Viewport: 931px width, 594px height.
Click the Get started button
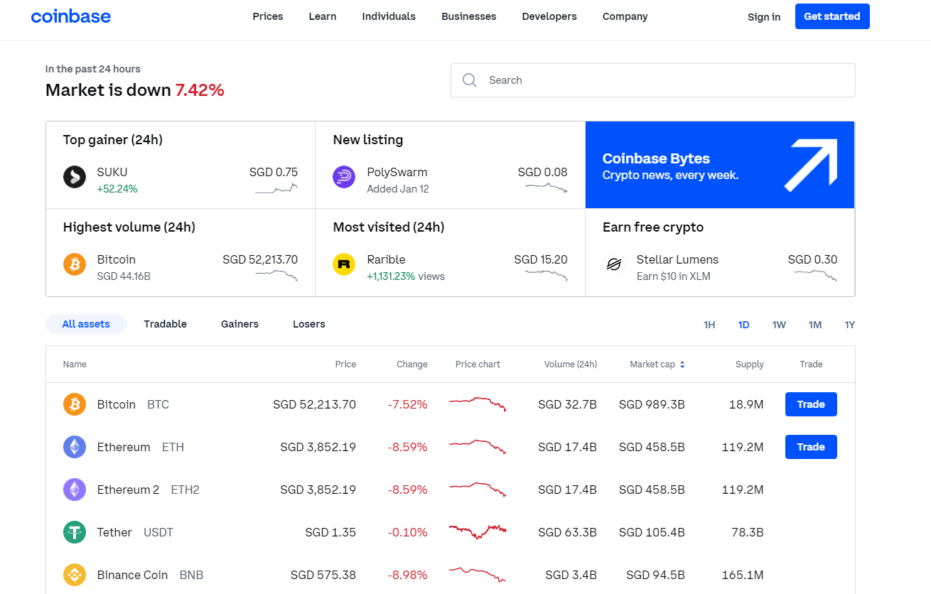tap(832, 16)
